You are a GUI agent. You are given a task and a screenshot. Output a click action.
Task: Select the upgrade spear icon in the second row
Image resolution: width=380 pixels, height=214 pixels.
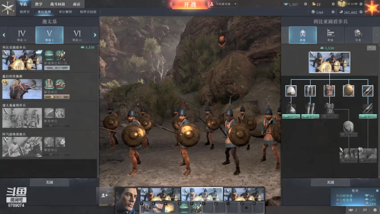pos(368,108)
